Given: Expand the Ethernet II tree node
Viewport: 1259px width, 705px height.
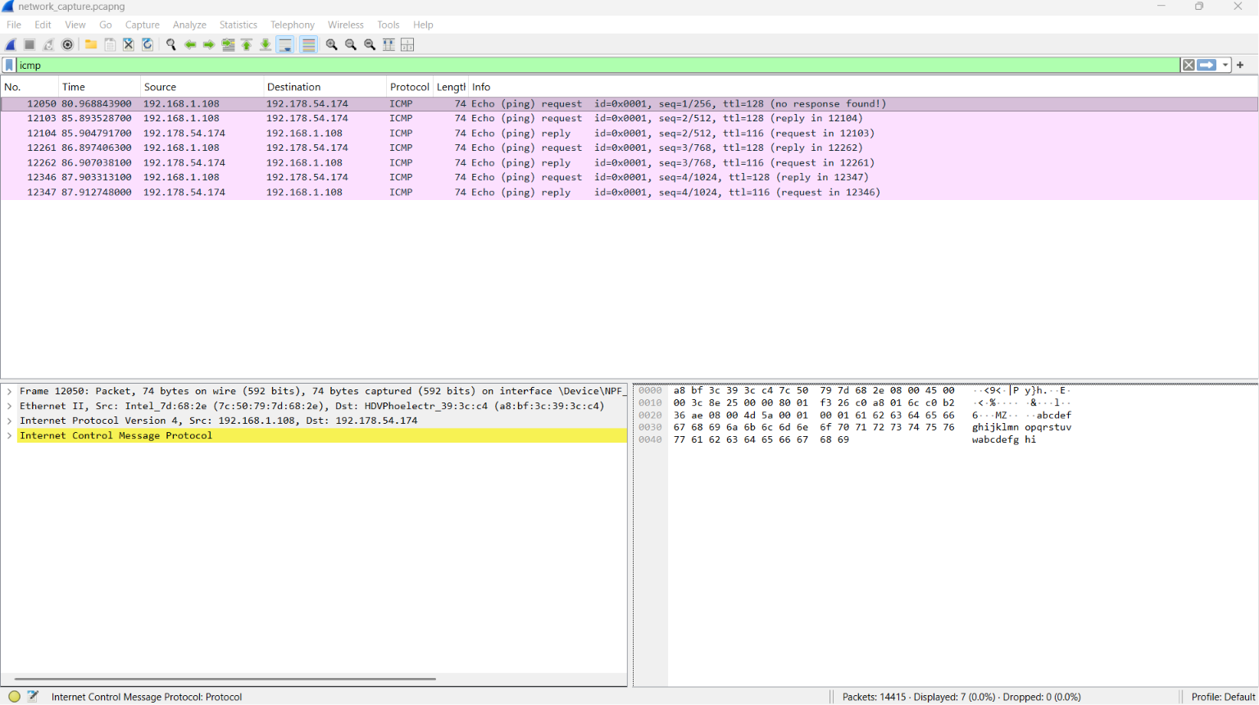Looking at the screenshot, I should (x=9, y=406).
